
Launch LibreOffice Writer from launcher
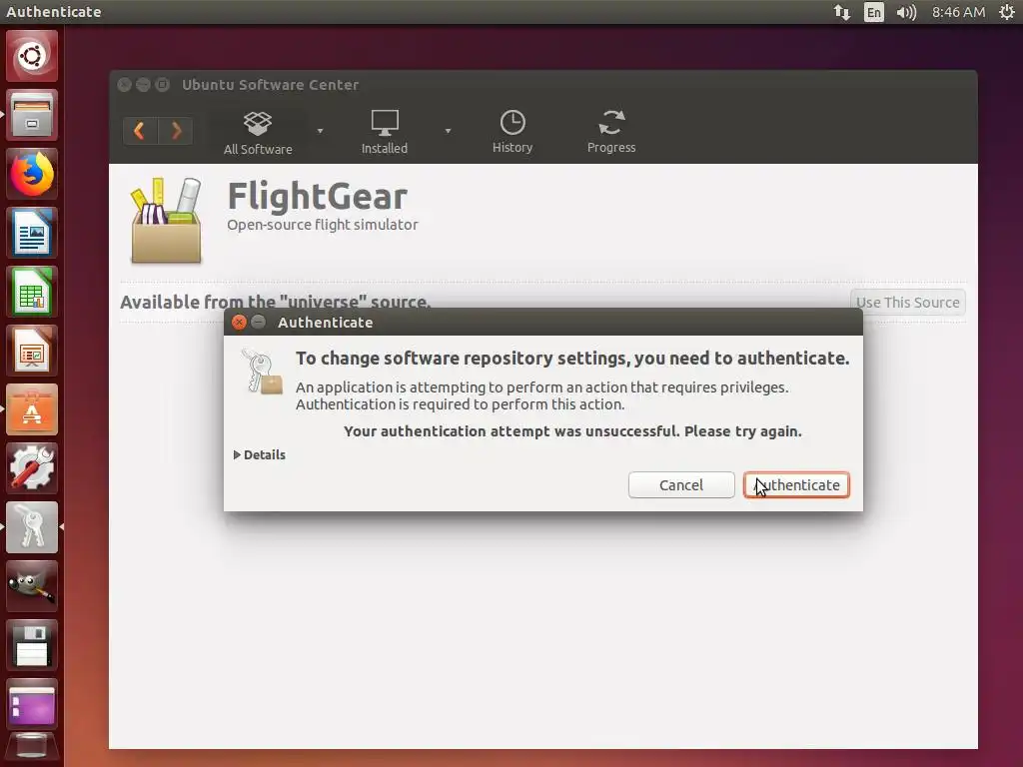point(32,233)
